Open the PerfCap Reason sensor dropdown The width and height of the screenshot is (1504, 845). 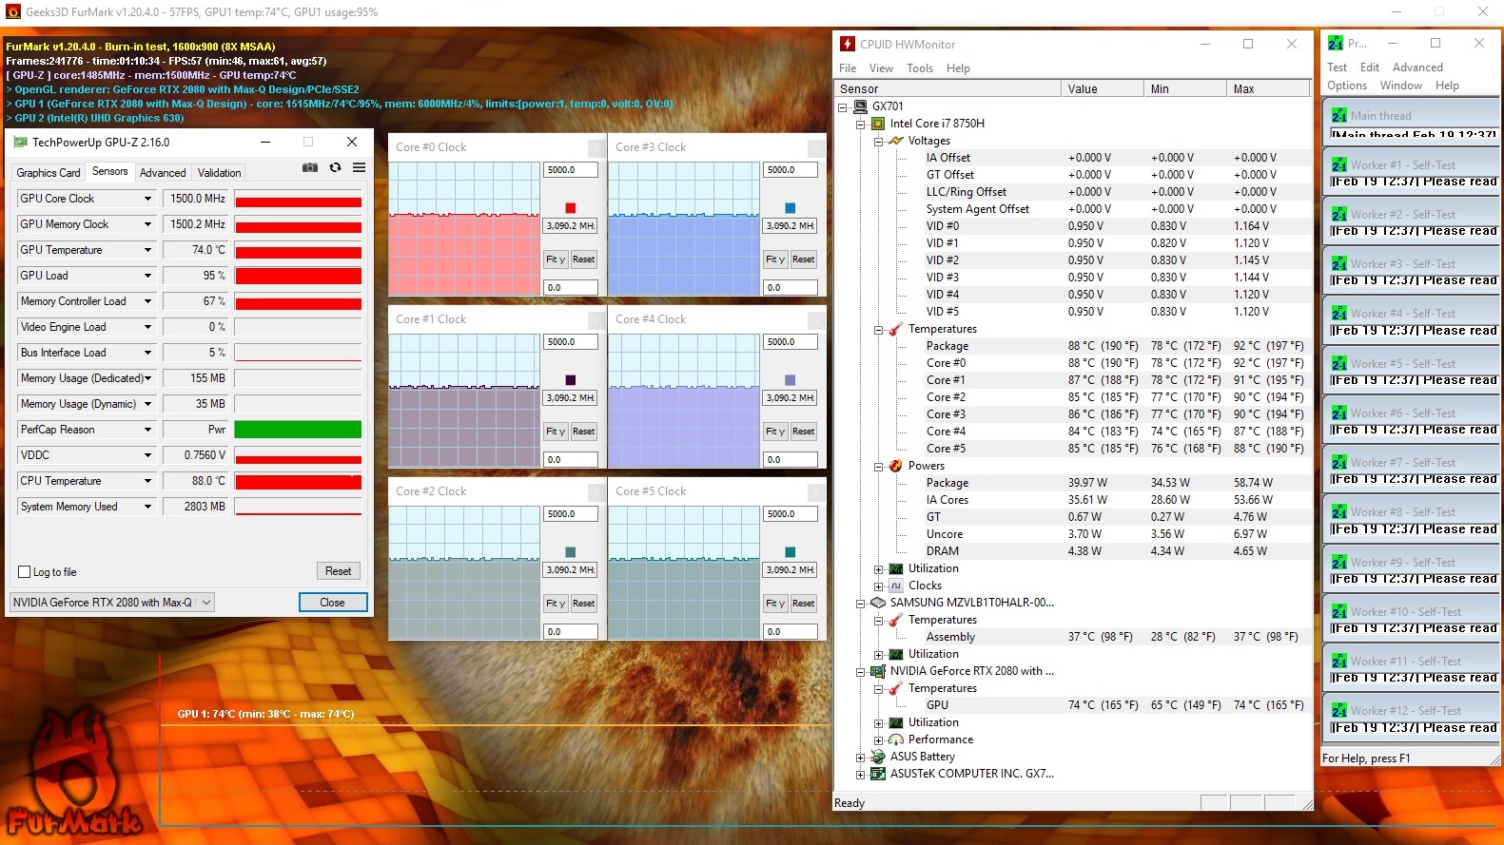click(x=147, y=430)
